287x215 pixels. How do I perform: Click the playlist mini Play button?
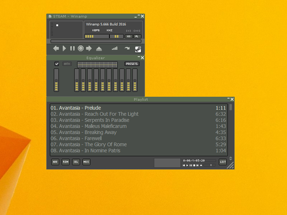coord(187,165)
